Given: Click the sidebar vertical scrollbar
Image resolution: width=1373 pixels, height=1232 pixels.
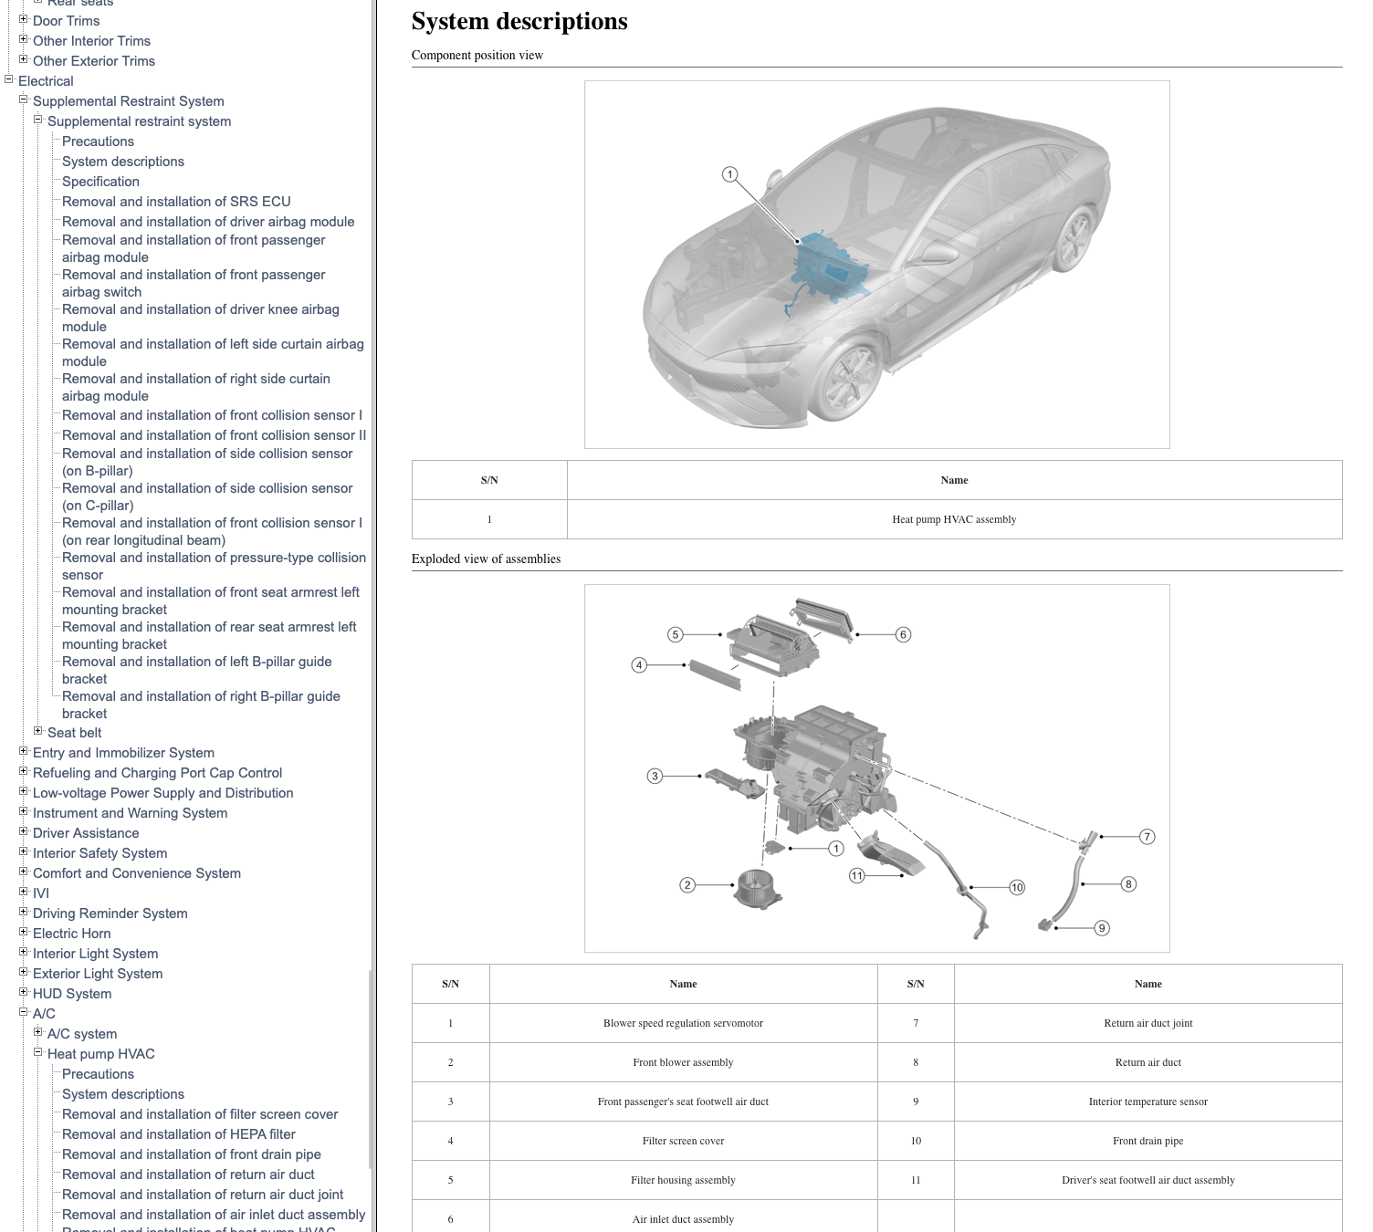Looking at the screenshot, I should [x=370, y=1068].
